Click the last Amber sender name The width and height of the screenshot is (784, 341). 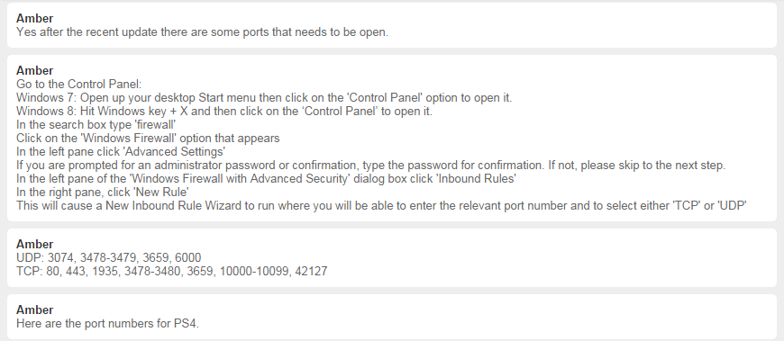click(x=34, y=310)
